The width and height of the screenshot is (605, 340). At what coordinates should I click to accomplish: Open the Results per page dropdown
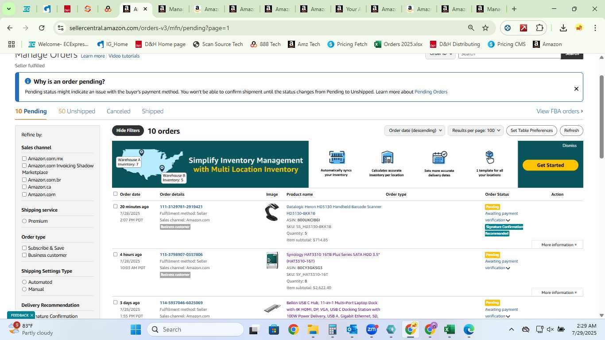[476, 131]
